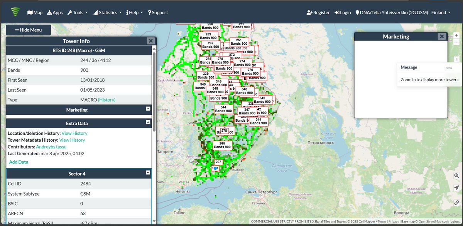Click the System Subtype value GSM
463x226 pixels.
point(85,194)
